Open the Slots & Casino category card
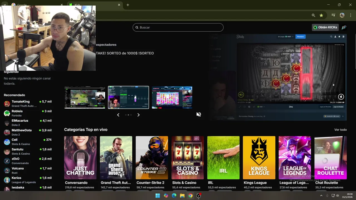This screenshot has height=200, width=356. (x=188, y=157)
